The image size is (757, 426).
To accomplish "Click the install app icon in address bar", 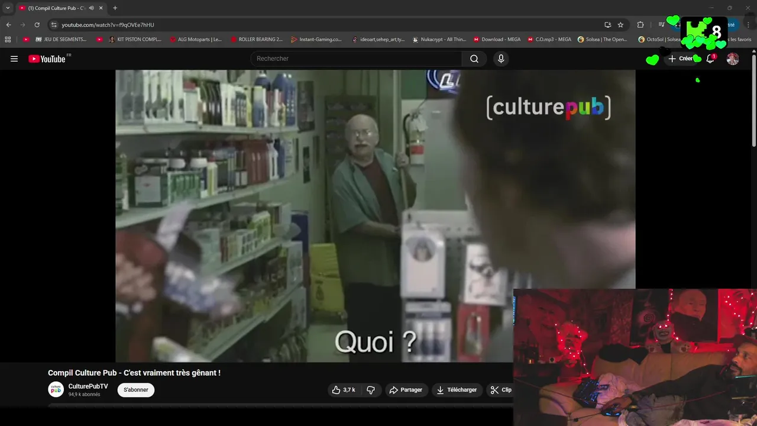I will (x=607, y=25).
